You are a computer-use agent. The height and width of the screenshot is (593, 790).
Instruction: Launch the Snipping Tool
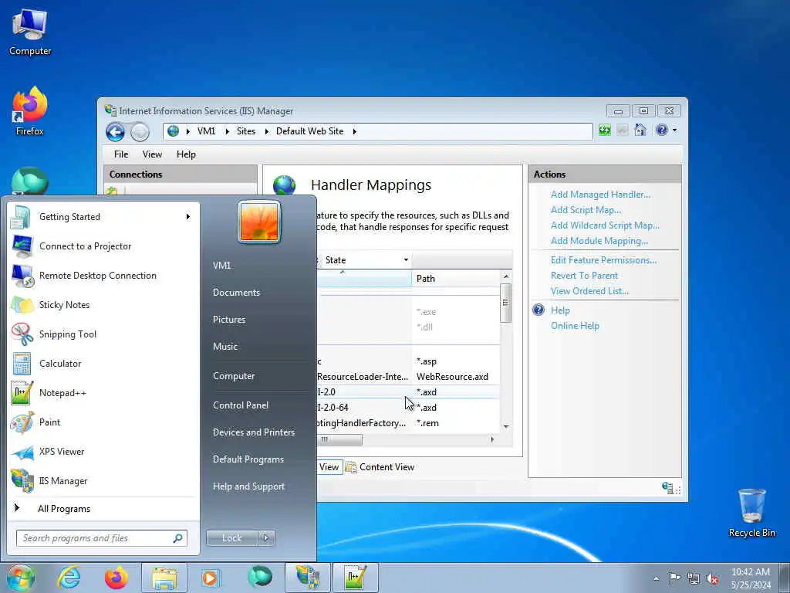(103, 334)
